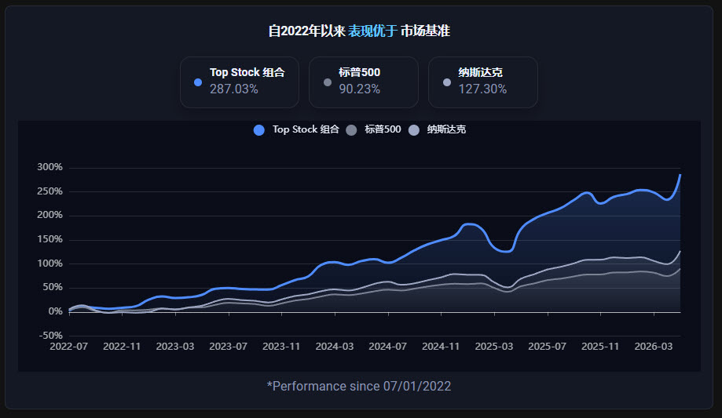This screenshot has width=722, height=418.
Task: Select the 标普500 90.23% card
Action: tap(364, 82)
